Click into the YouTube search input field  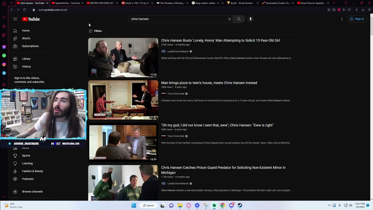click(178, 19)
